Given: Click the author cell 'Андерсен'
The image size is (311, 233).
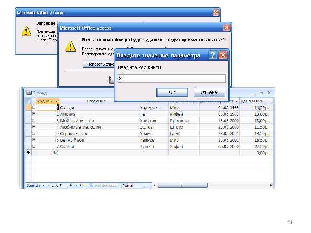Looking at the screenshot, I should (153, 107).
